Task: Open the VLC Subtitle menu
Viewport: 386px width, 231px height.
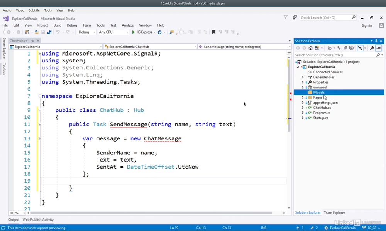Action: pos(34,10)
